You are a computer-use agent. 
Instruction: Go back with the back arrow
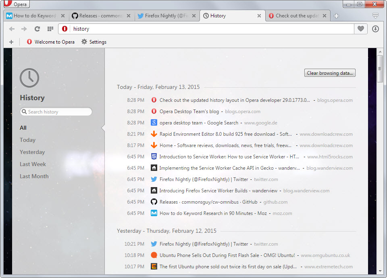(x=12, y=29)
